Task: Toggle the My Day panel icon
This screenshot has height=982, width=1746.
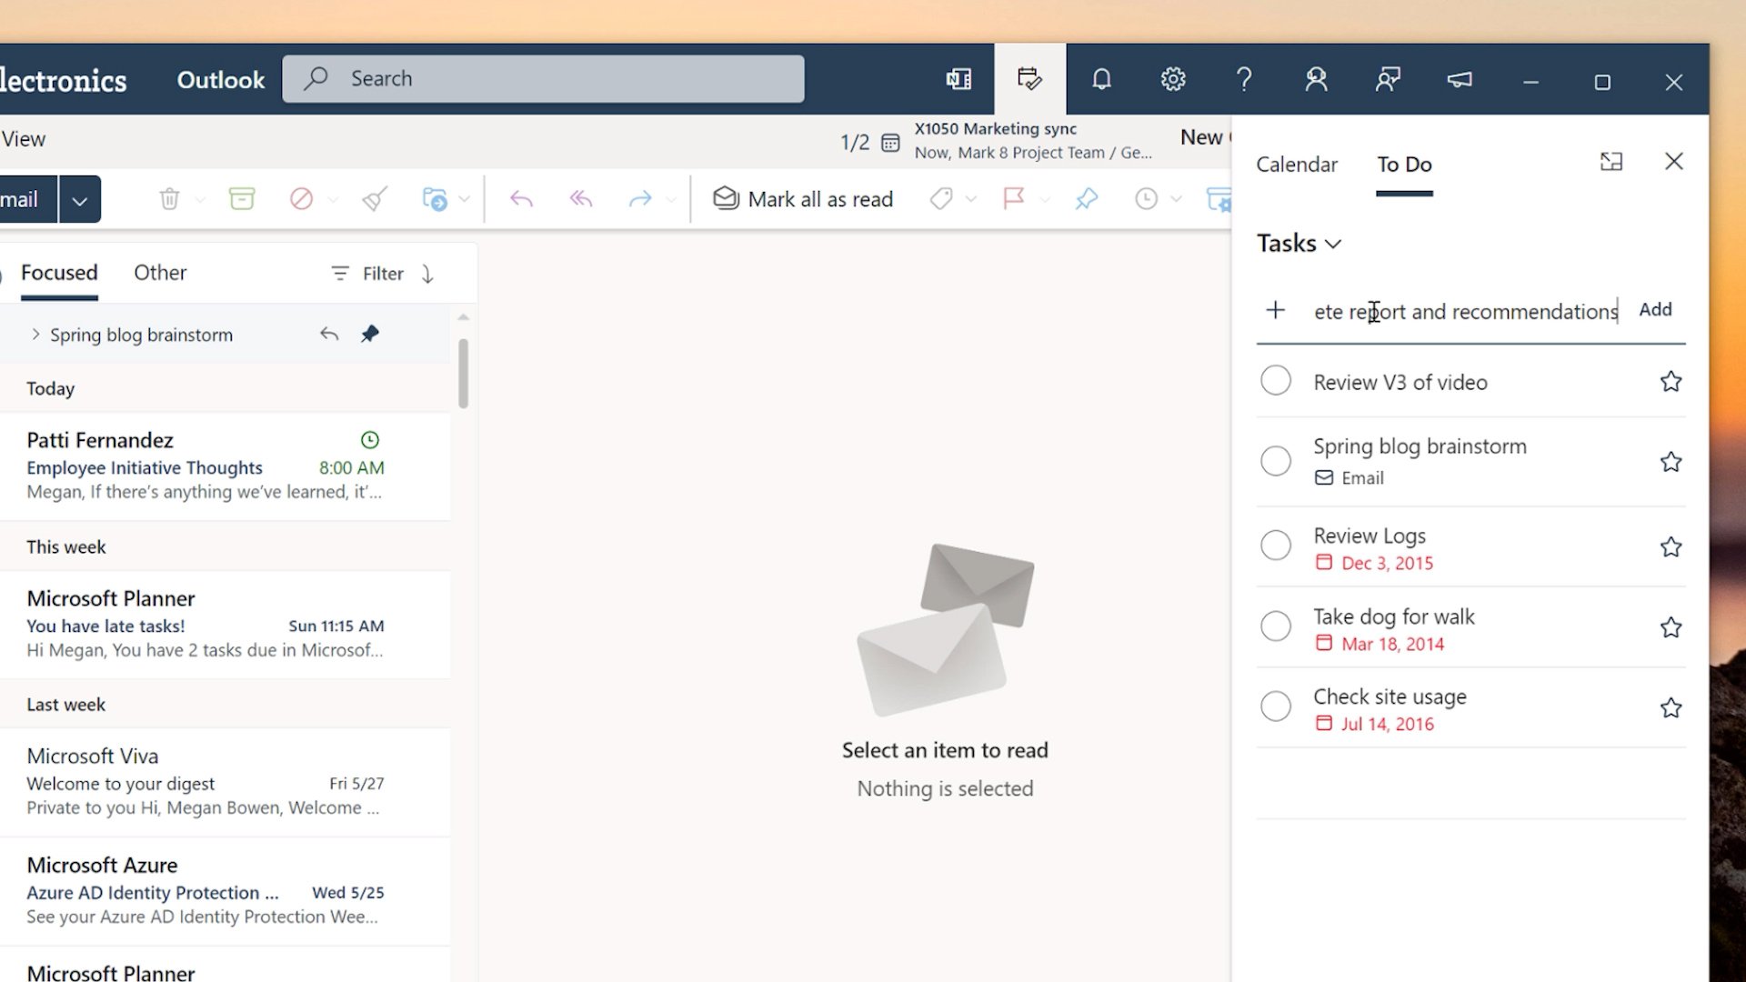Action: pyautogui.click(x=1029, y=79)
